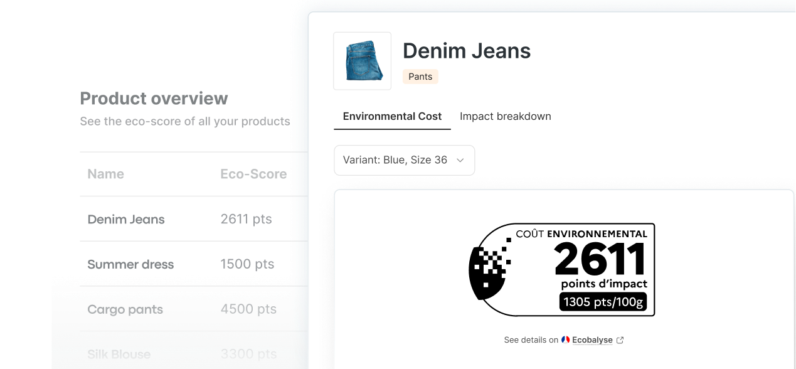Switch to the Impact breakdown tab
The height and width of the screenshot is (369, 796).
pos(505,117)
